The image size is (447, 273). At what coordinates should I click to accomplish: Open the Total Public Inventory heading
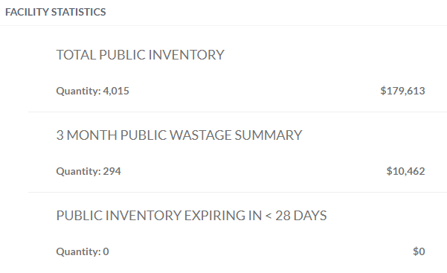coord(140,55)
